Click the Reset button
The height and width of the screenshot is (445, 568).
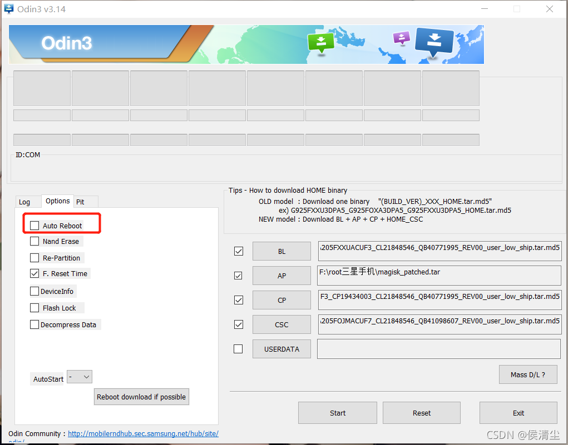click(x=422, y=413)
